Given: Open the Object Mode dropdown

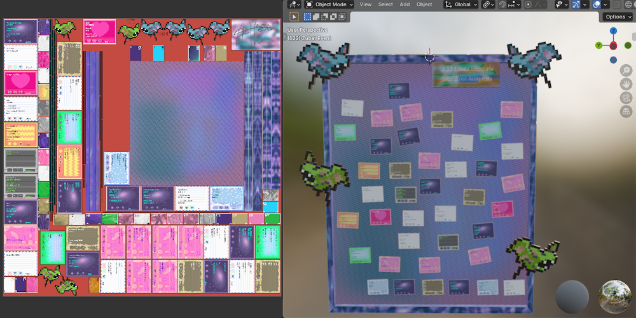Looking at the screenshot, I should point(329,4).
